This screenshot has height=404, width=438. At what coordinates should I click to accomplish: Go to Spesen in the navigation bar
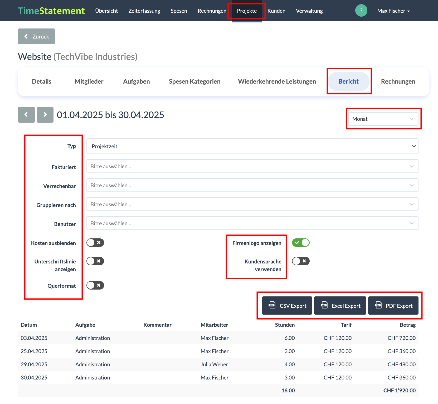(x=179, y=11)
